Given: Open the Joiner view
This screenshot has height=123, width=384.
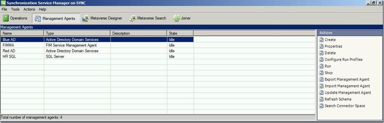Looking at the screenshot, I should (182, 18).
